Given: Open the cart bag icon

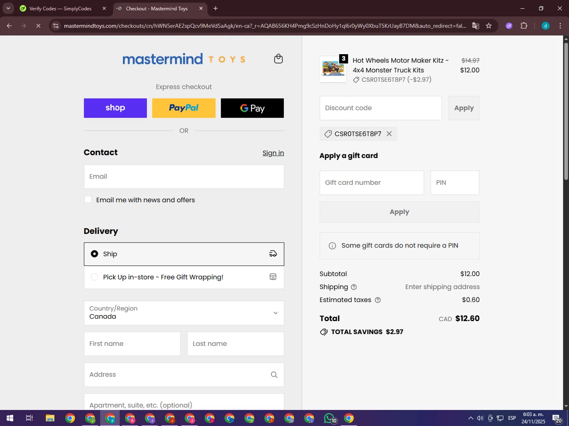Looking at the screenshot, I should tap(278, 59).
